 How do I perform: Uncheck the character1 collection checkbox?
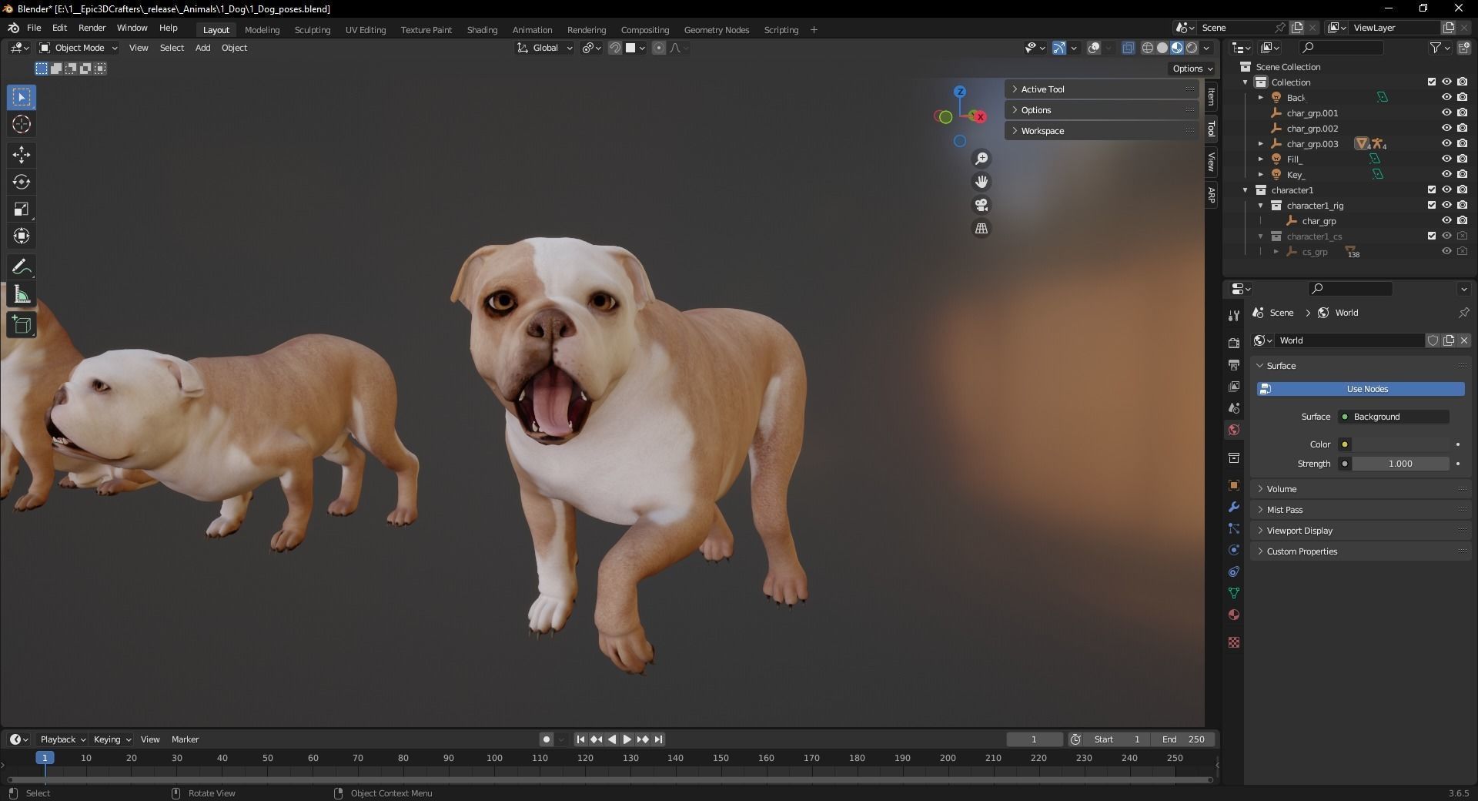point(1432,189)
